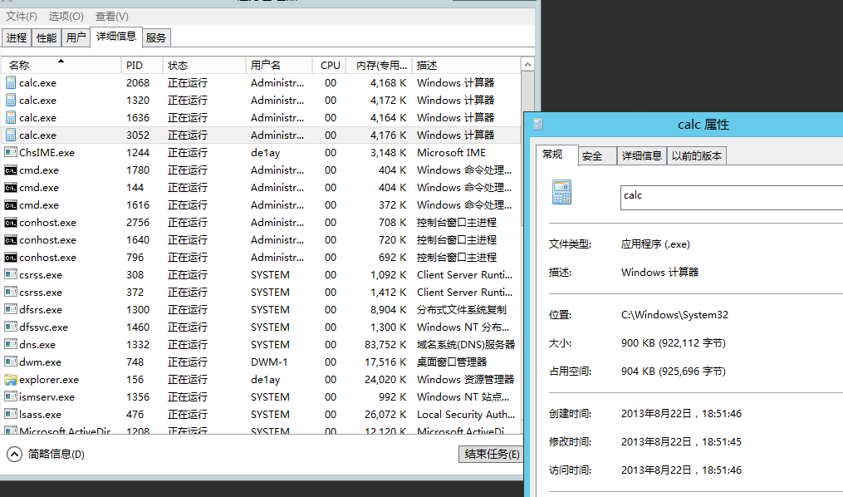Screen dimensions: 843x497
Task: Click csrss.exe icon for PID 308
Action: [x=10, y=274]
